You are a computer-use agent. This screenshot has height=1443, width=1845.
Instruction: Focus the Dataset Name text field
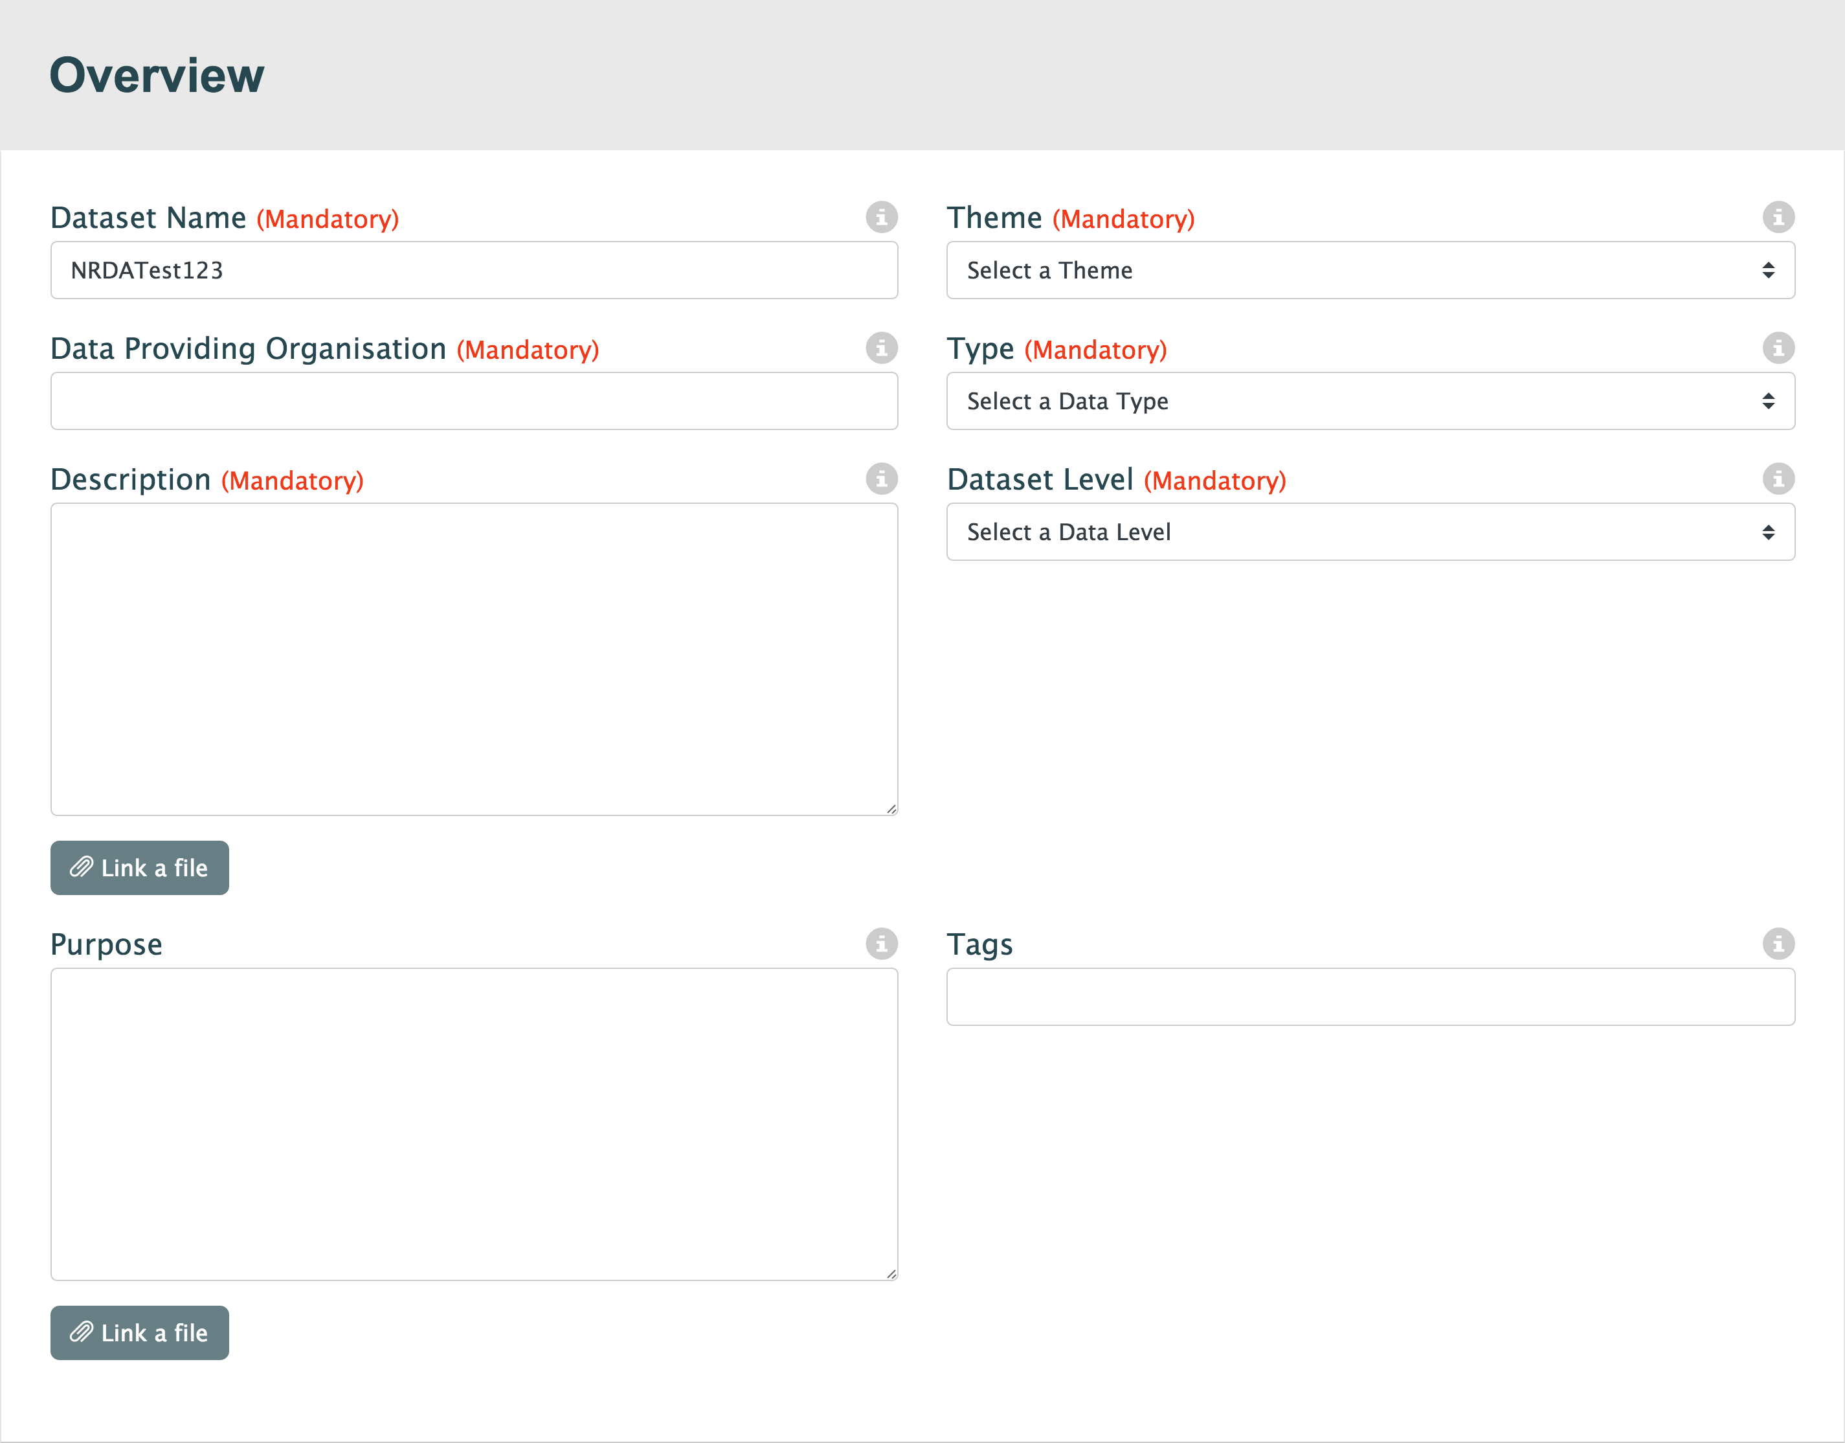(x=473, y=271)
